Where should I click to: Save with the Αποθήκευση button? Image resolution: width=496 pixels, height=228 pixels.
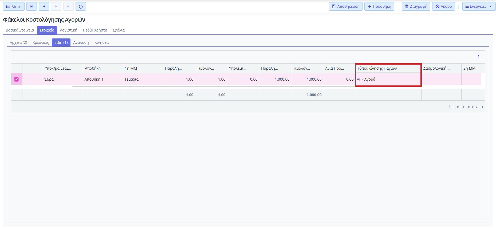(x=345, y=6)
